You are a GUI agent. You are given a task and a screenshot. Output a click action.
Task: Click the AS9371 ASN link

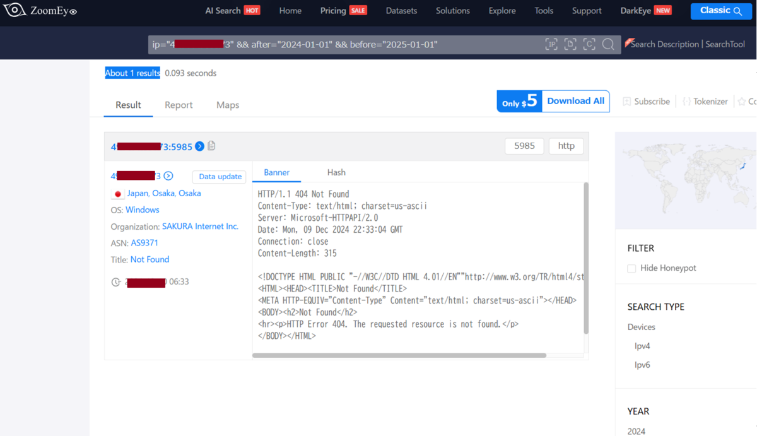(x=144, y=243)
